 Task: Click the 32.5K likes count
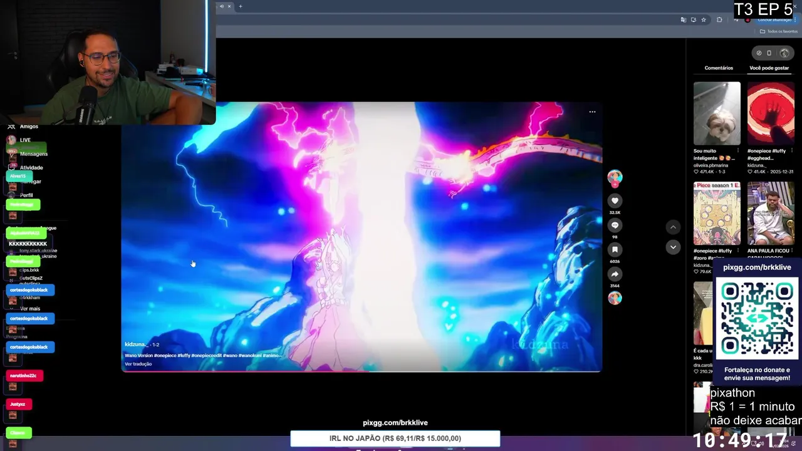point(615,213)
